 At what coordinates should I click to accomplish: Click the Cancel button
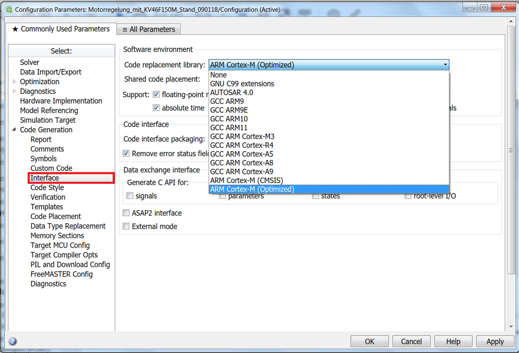pyautogui.click(x=411, y=342)
